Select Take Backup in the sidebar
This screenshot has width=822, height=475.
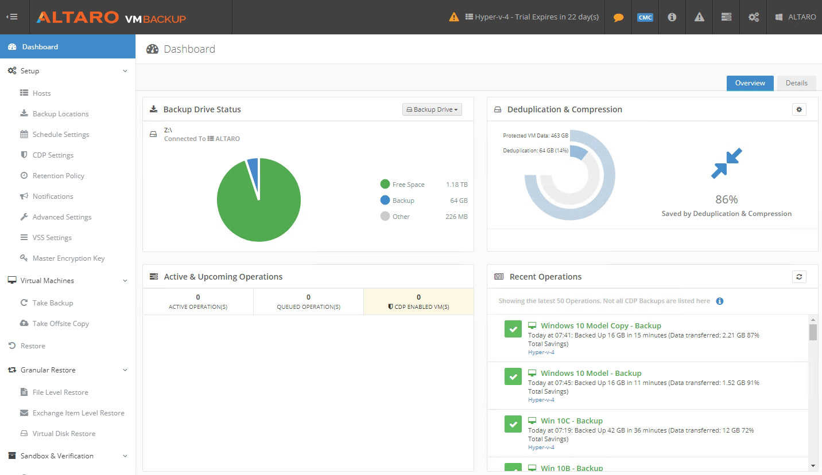(50, 303)
